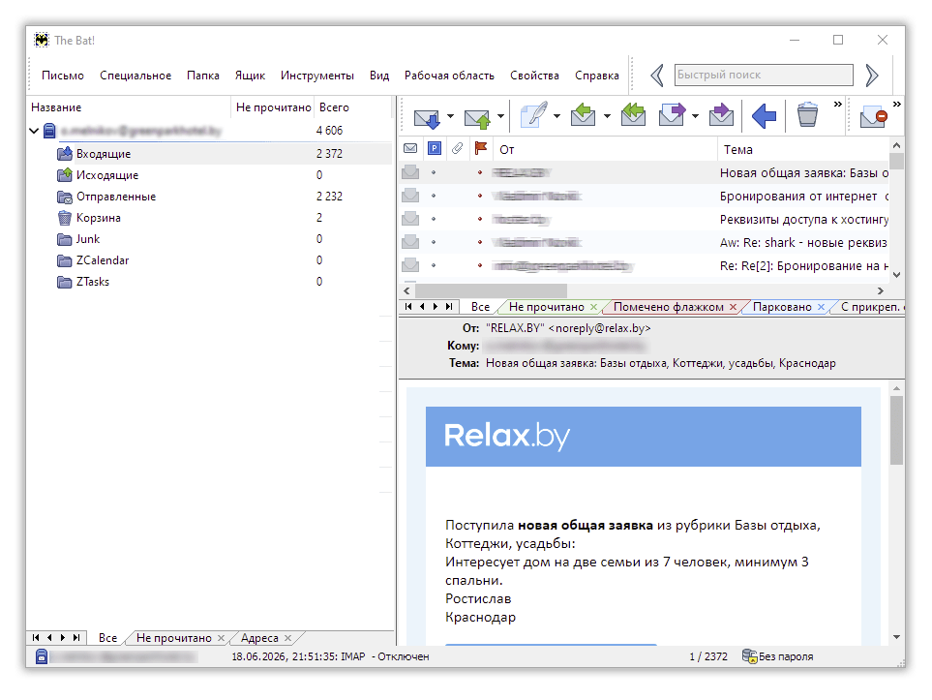Click the blue Parked column header icon
932x700 pixels.
click(435, 149)
